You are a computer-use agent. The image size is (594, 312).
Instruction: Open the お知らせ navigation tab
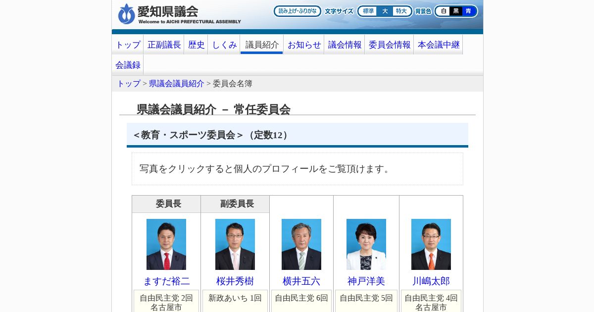point(304,45)
